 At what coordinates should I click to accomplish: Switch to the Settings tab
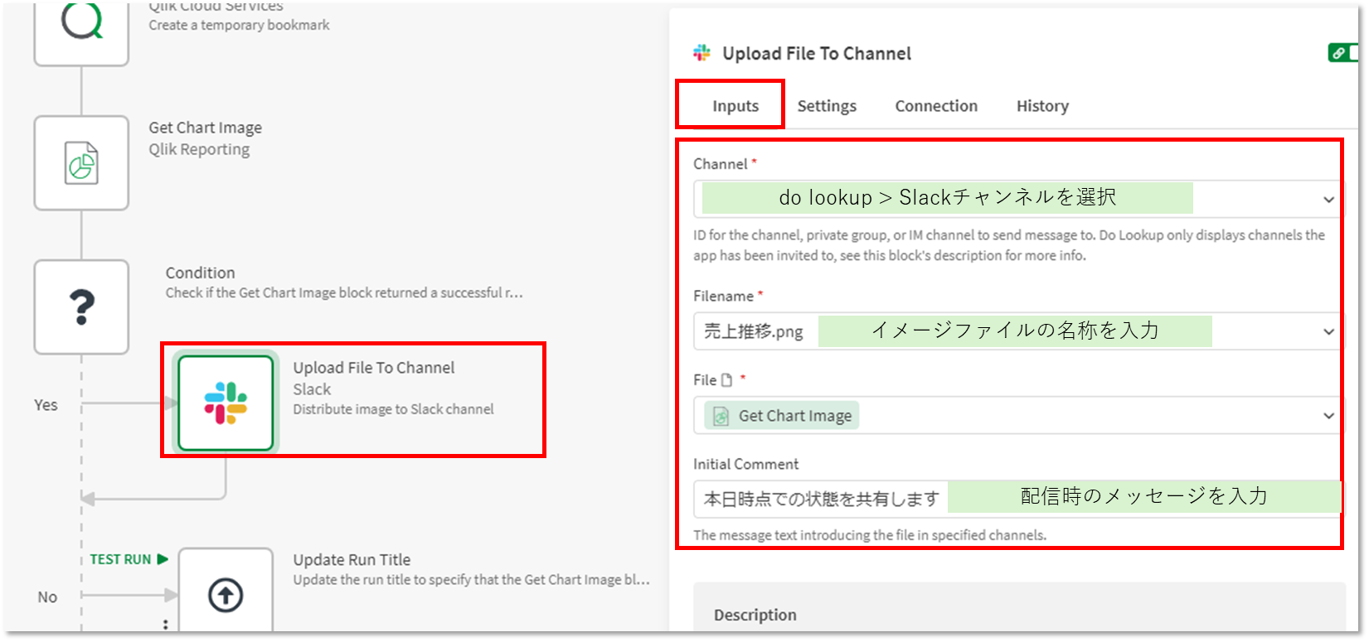(827, 106)
